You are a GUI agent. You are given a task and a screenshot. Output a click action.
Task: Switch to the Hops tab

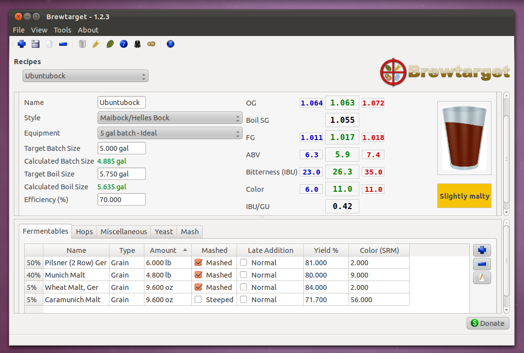tap(84, 232)
